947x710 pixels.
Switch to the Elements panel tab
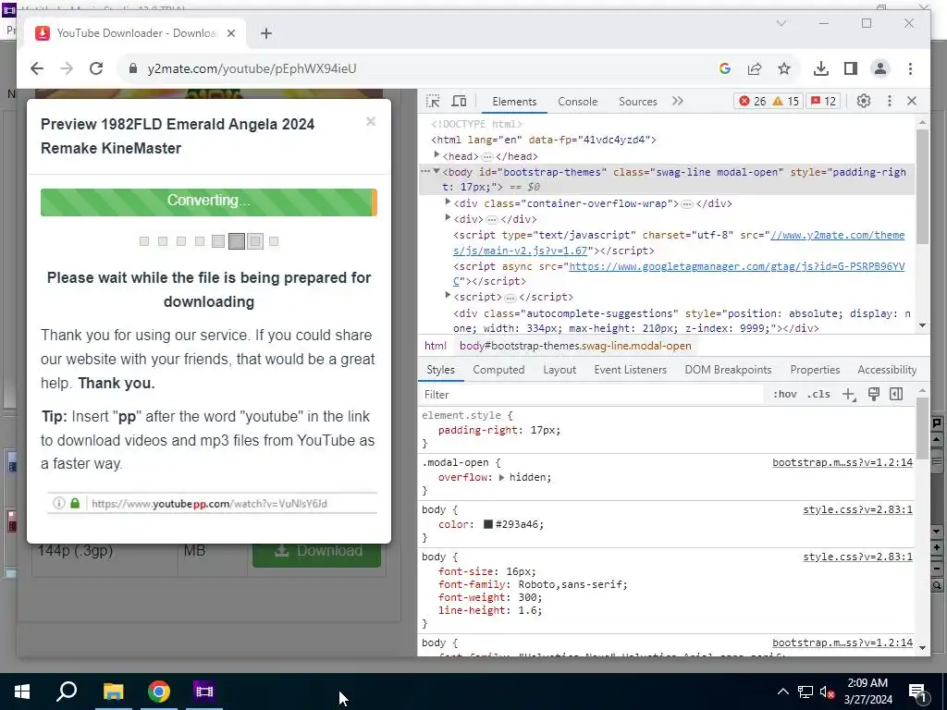coord(514,102)
